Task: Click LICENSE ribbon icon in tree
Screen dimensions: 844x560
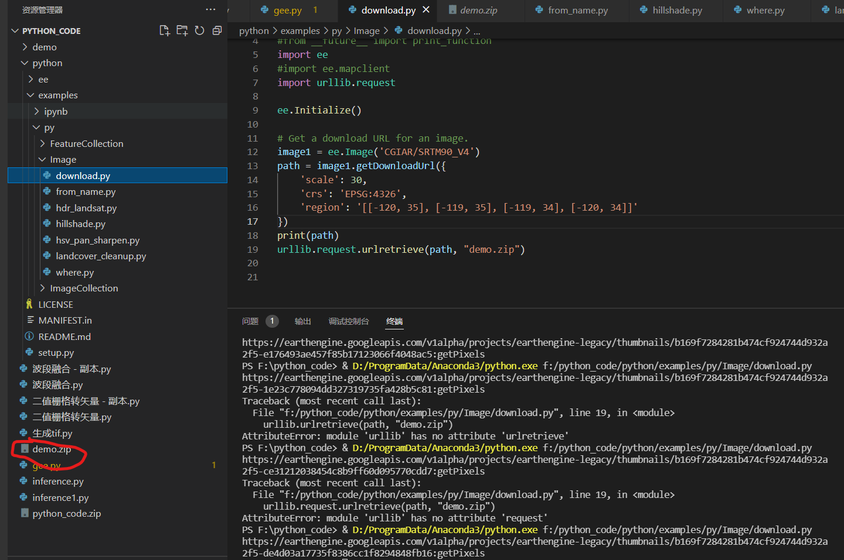Action: [29, 304]
